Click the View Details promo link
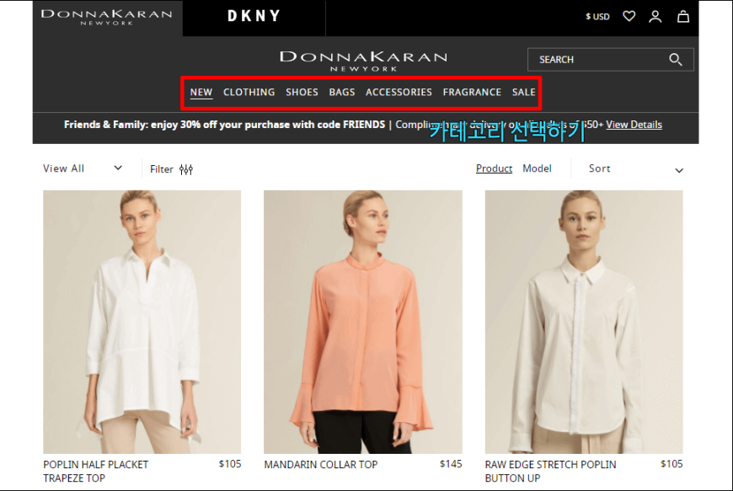Image resolution: width=733 pixels, height=491 pixels. 634,125
